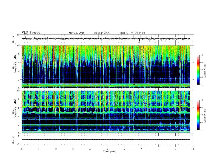Viewport: 217px width, 167px height.
Task: Click the time axis tick label '1'
Action: tap(39, 149)
